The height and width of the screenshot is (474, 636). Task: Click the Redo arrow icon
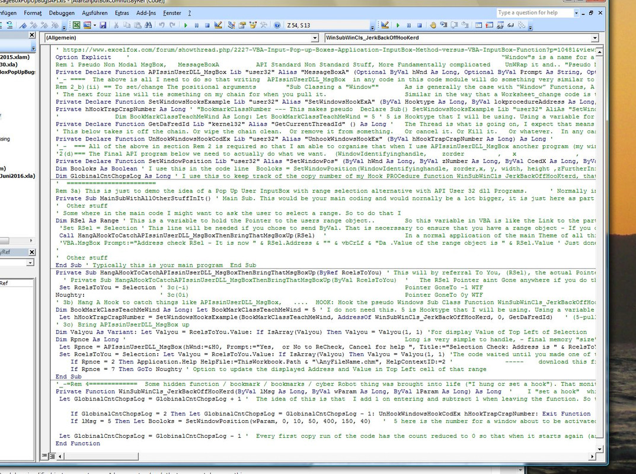172,25
